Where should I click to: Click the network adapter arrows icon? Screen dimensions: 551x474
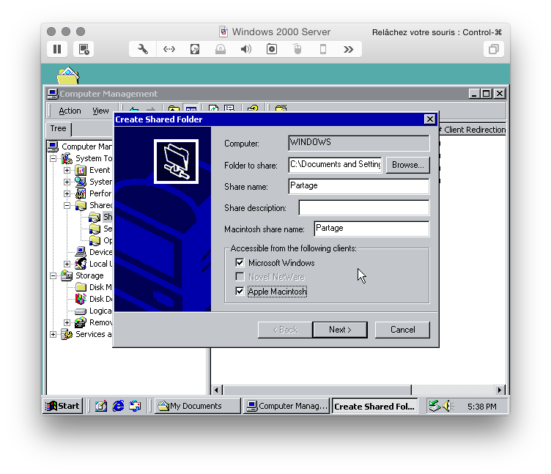point(169,49)
